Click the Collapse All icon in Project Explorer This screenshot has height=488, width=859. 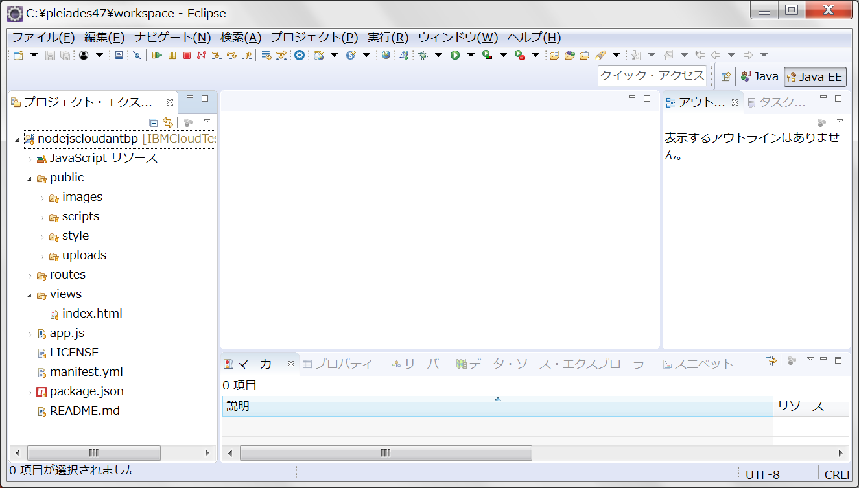pos(153,122)
